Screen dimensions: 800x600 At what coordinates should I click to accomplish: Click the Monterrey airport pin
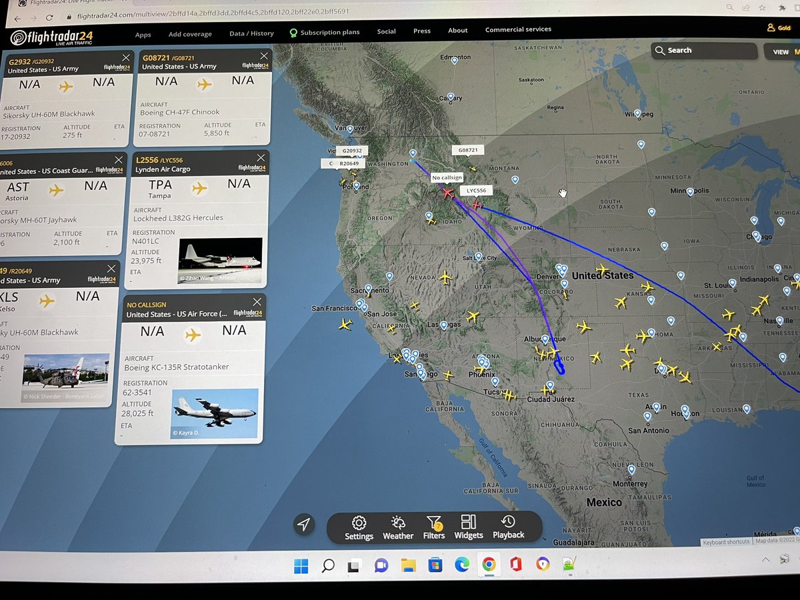pyautogui.click(x=631, y=469)
